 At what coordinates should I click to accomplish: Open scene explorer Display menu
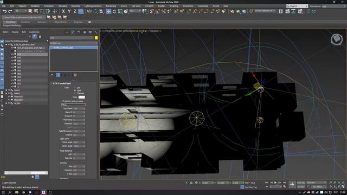coord(15,32)
